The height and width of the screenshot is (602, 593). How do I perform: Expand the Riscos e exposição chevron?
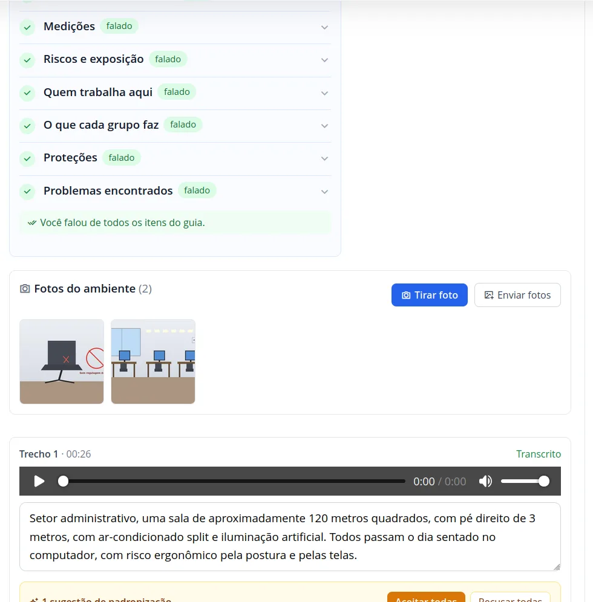click(325, 60)
